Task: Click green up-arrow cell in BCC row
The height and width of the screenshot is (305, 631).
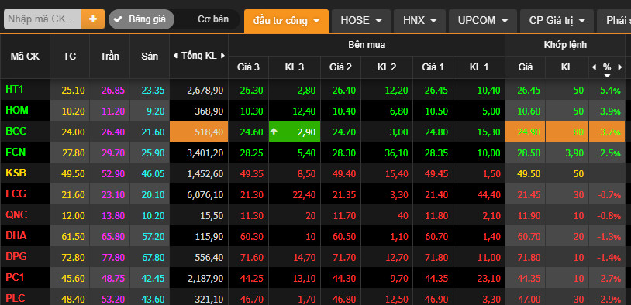Action: 295,131
